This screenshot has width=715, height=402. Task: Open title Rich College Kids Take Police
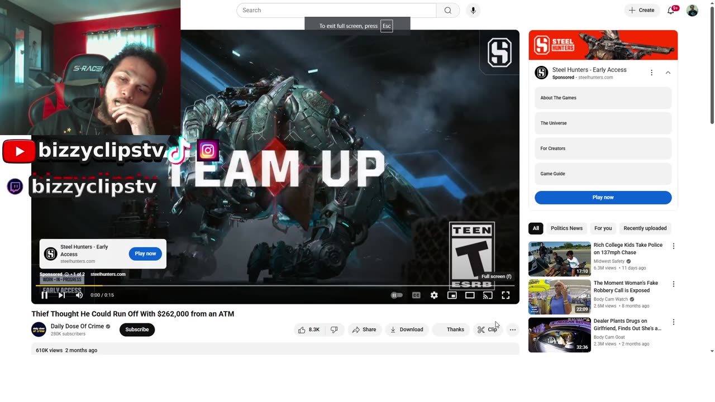(628, 248)
